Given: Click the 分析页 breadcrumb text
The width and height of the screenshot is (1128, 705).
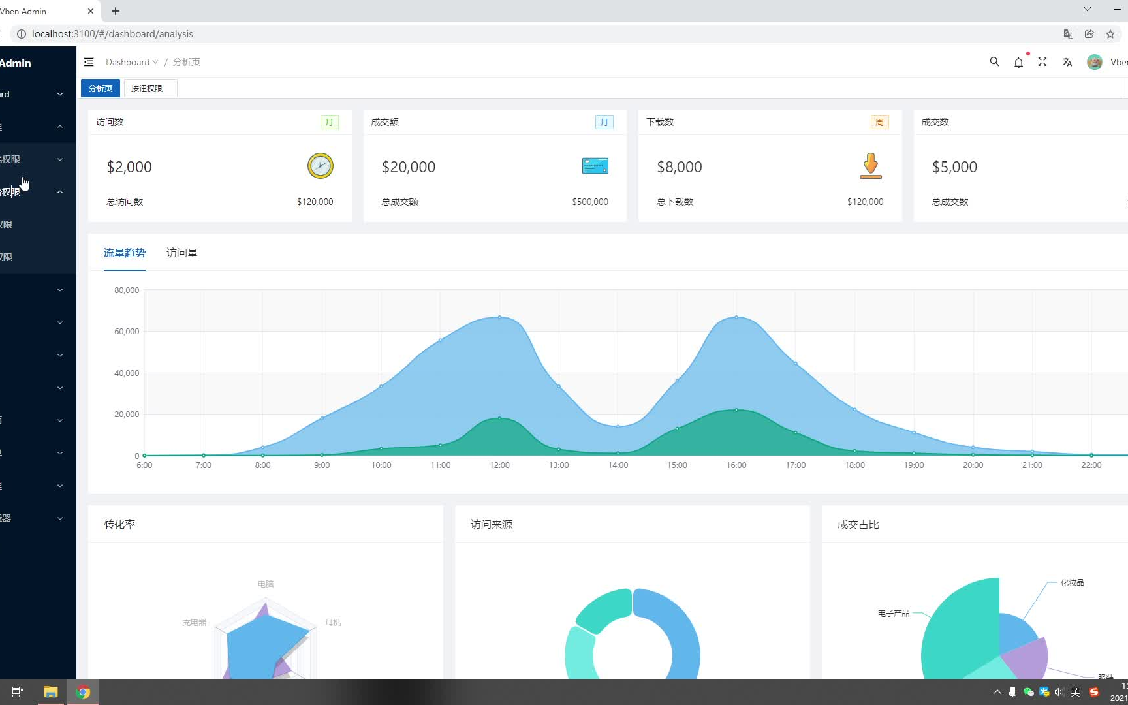Looking at the screenshot, I should coord(187,62).
